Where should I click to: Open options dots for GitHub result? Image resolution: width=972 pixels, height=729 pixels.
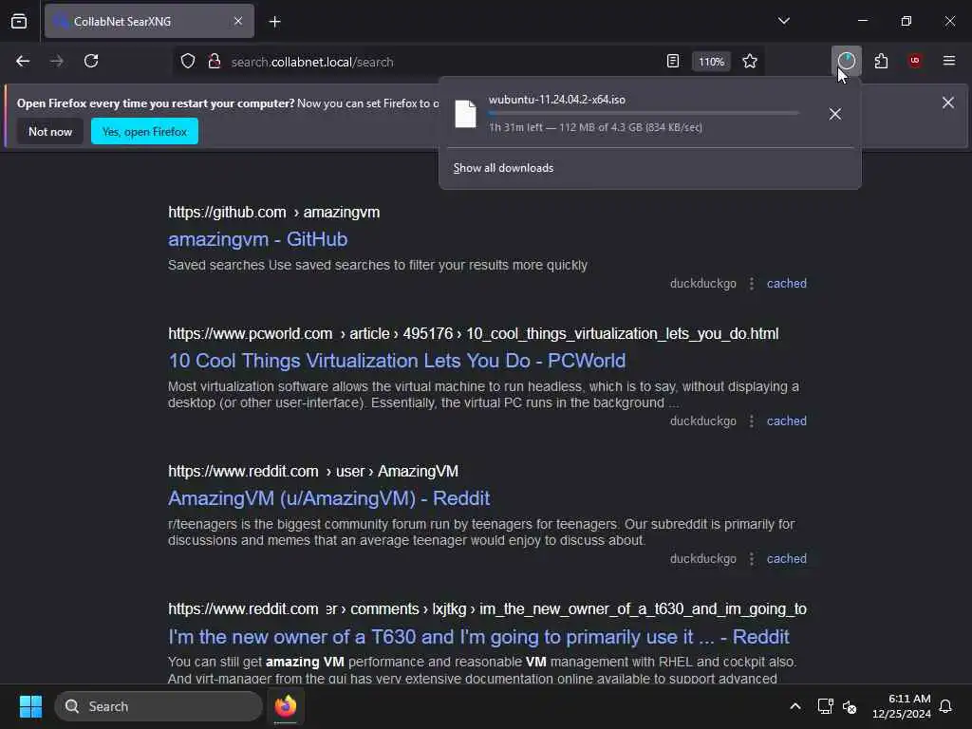click(752, 284)
